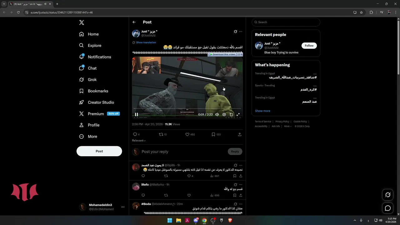Click the Grok icon on Just Aziz's post

235,32
